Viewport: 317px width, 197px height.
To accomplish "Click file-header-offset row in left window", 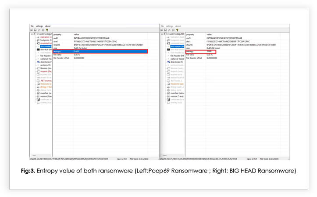I will coord(100,58).
